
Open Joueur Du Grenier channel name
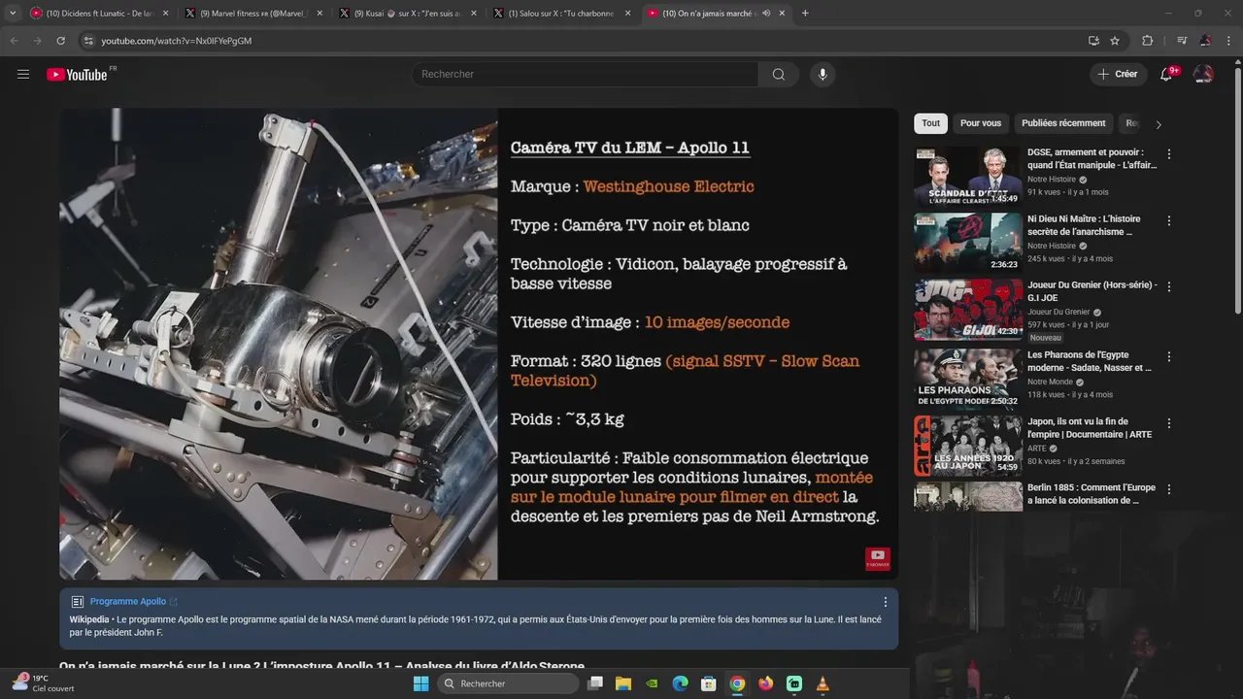(x=1058, y=312)
